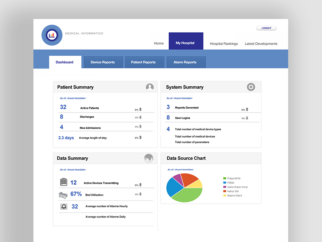Screen dimensions: 322x242
Task: Navigate to Home in the top menu
Action: (159, 43)
